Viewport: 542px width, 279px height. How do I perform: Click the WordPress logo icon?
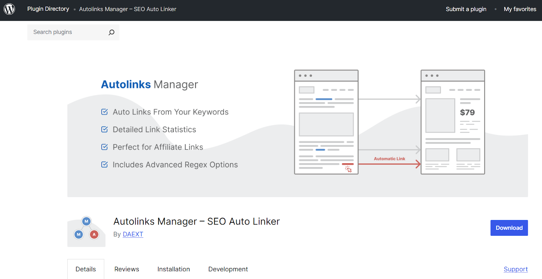pos(9,9)
